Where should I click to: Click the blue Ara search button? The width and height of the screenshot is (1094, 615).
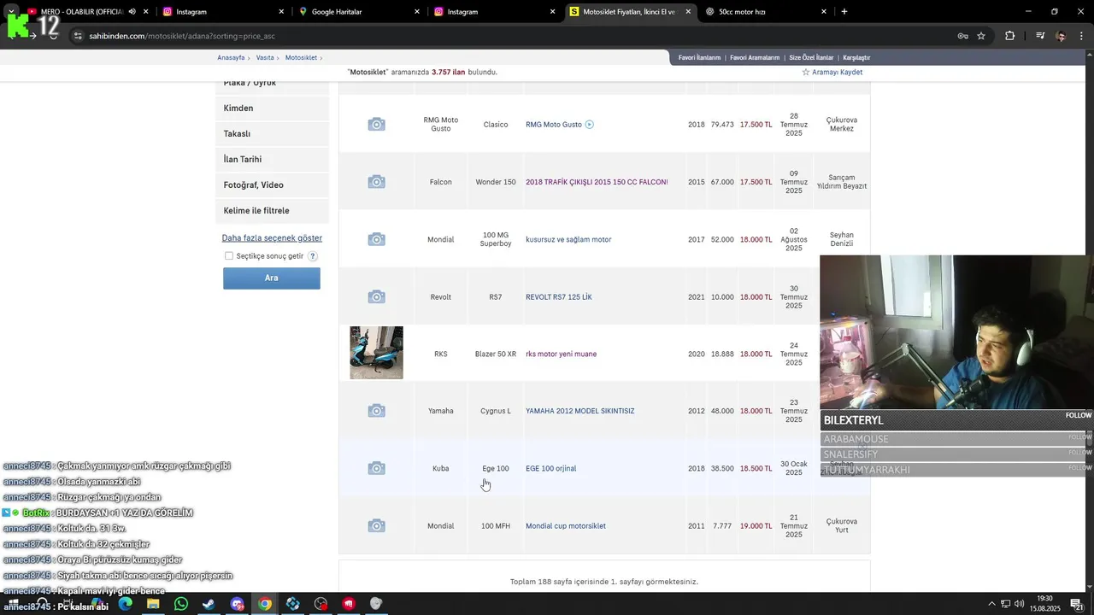272,278
